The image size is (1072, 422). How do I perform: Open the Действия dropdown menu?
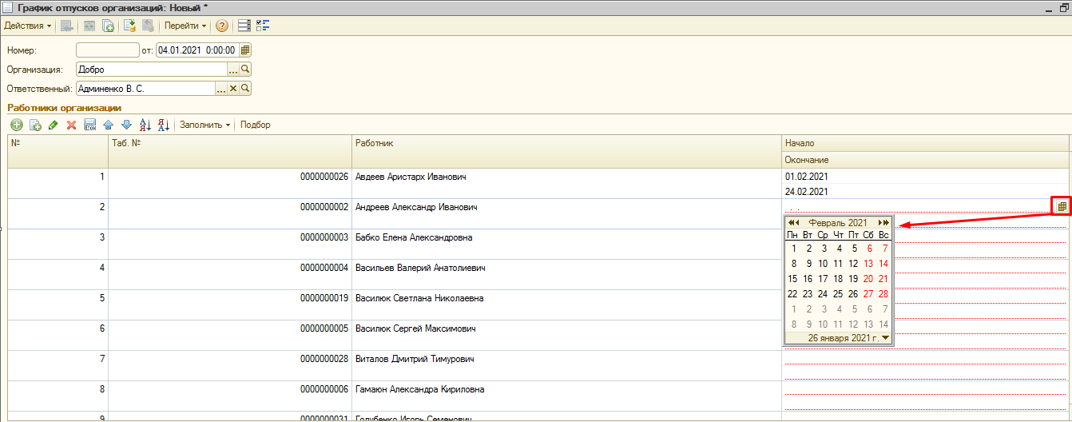click(x=26, y=26)
